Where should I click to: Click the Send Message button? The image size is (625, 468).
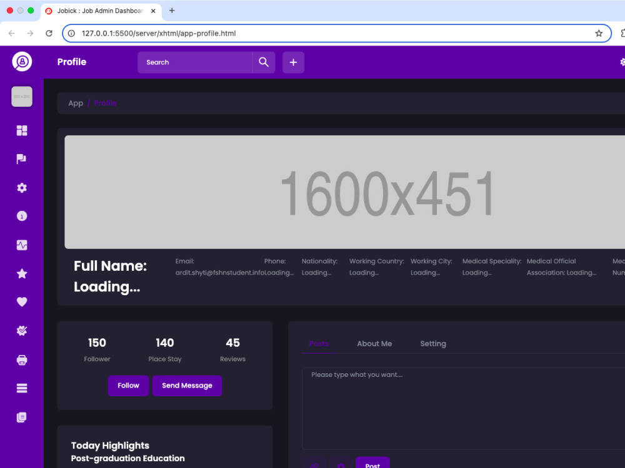click(x=187, y=386)
